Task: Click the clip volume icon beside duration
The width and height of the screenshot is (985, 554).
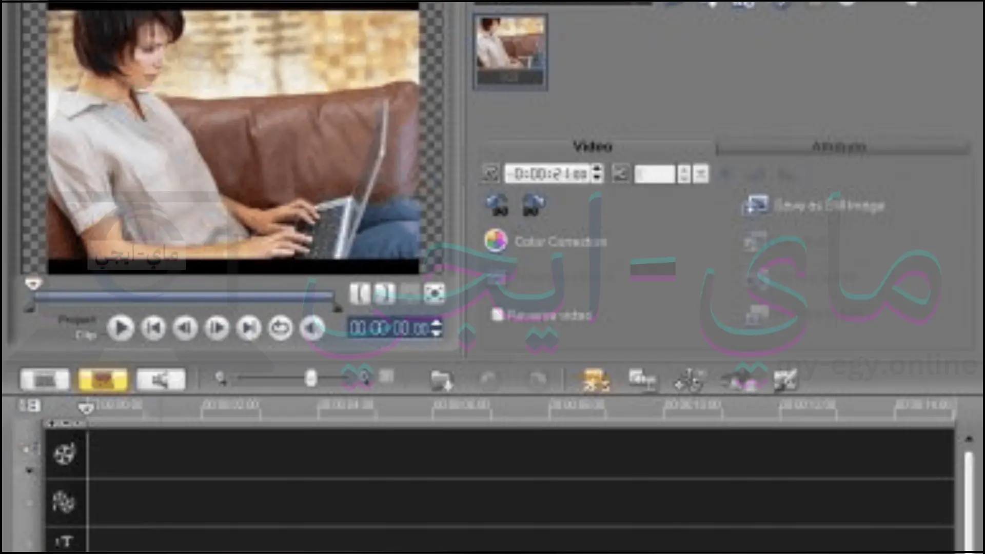Action: (x=620, y=174)
